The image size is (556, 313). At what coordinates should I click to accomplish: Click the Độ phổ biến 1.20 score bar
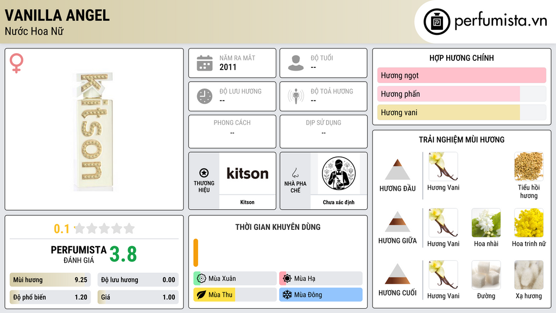tap(50, 297)
